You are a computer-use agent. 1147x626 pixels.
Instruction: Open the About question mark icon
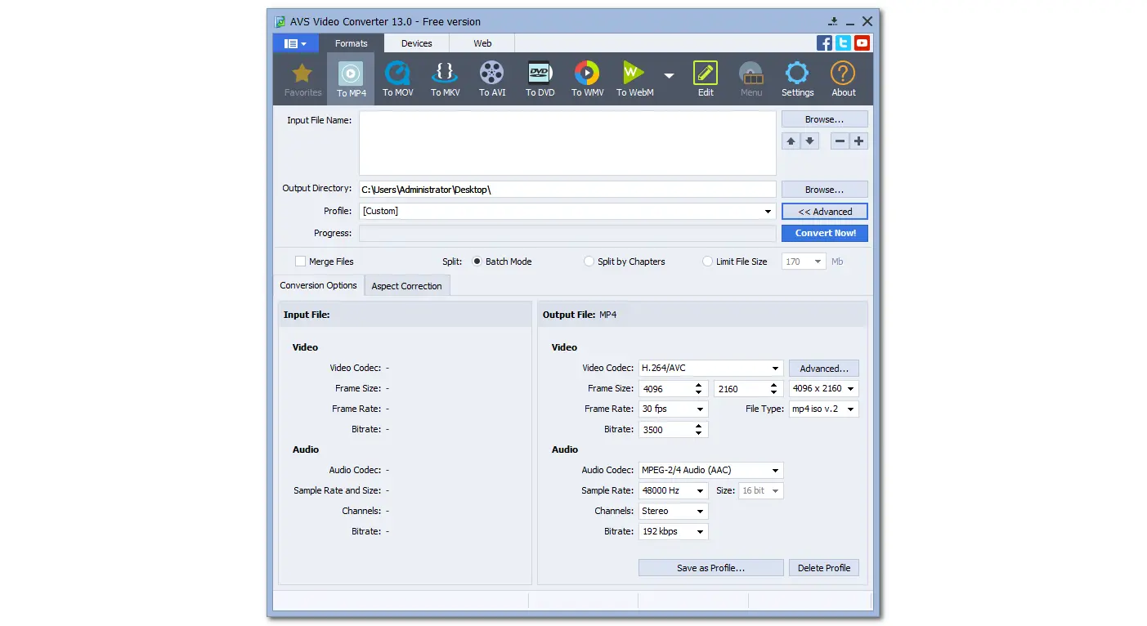click(x=843, y=79)
